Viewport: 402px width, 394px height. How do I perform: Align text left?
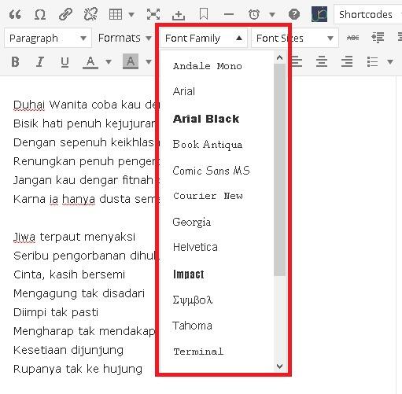[297, 61]
